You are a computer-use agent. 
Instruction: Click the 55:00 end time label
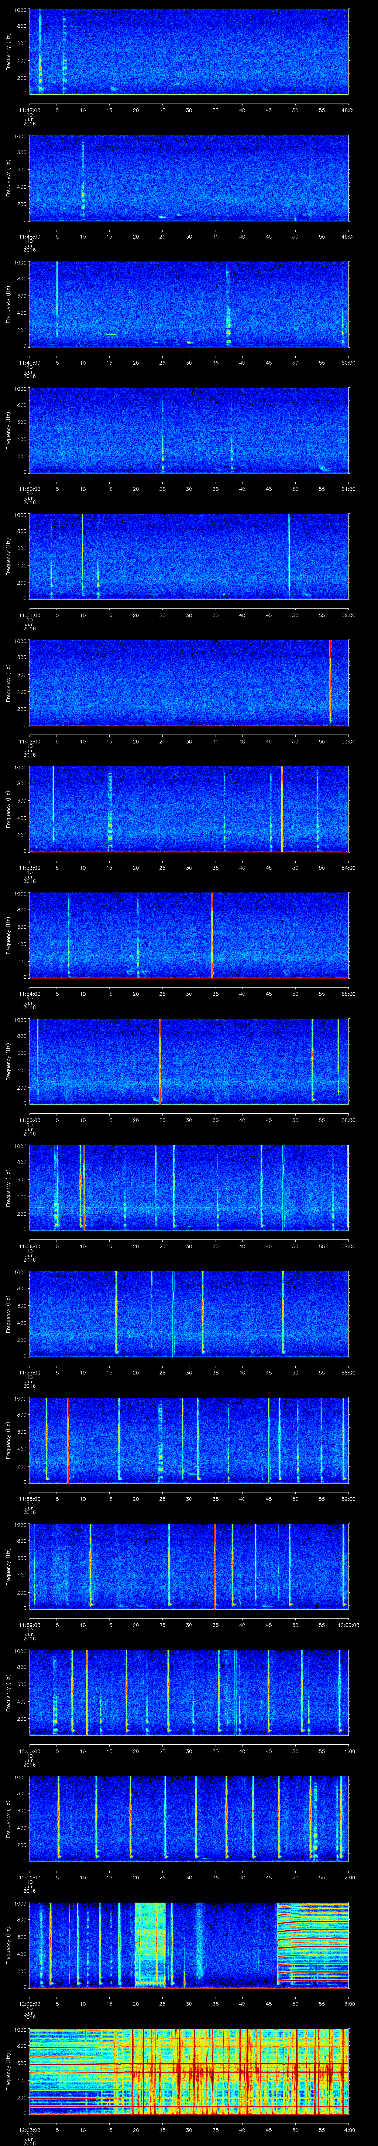348,994
